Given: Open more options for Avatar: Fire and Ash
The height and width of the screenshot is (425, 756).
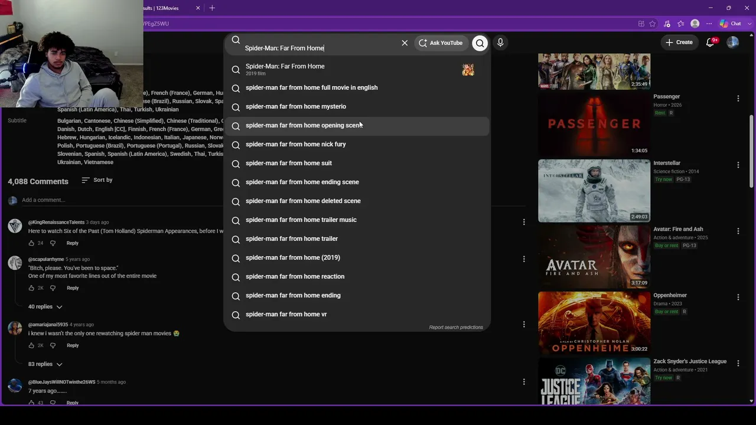Looking at the screenshot, I should click(x=738, y=231).
